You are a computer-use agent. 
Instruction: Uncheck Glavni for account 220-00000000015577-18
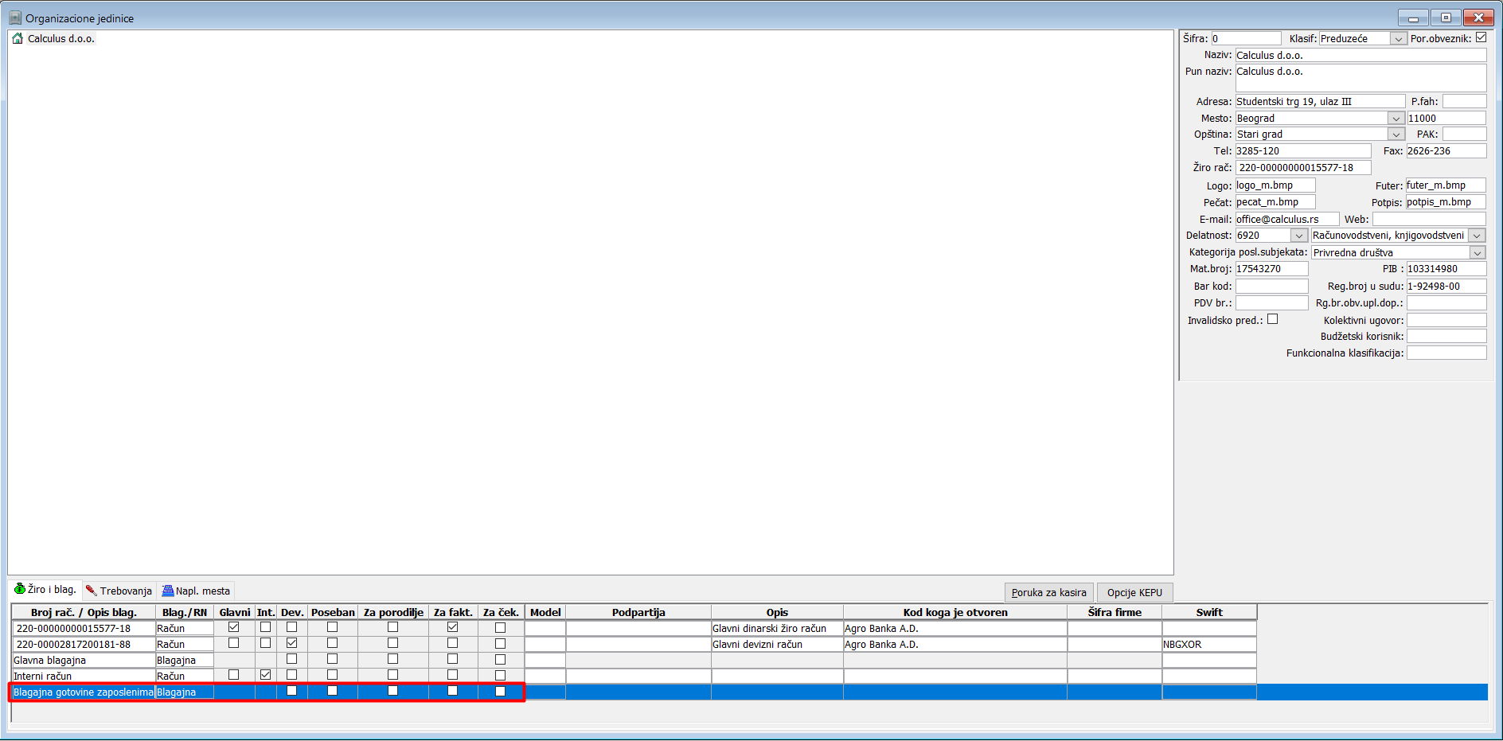click(234, 627)
